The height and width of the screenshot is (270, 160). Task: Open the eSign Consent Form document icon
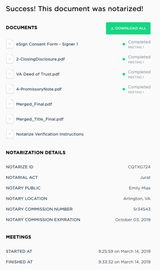tap(10, 44)
